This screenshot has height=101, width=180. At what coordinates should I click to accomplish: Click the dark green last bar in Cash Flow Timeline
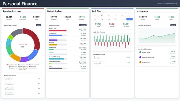click(x=127, y=38)
